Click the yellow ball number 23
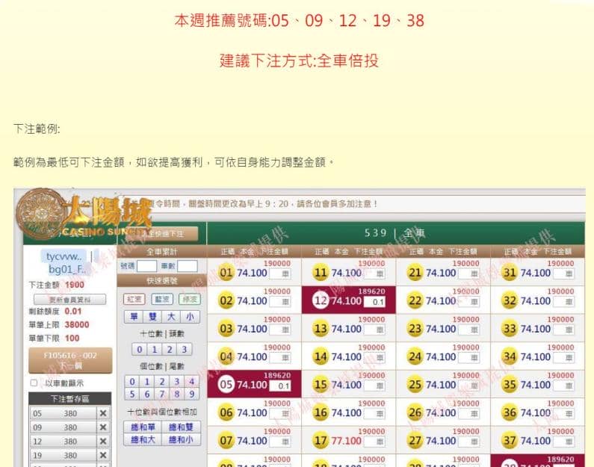Screen dimensions: 594x467 pyautogui.click(x=415, y=329)
